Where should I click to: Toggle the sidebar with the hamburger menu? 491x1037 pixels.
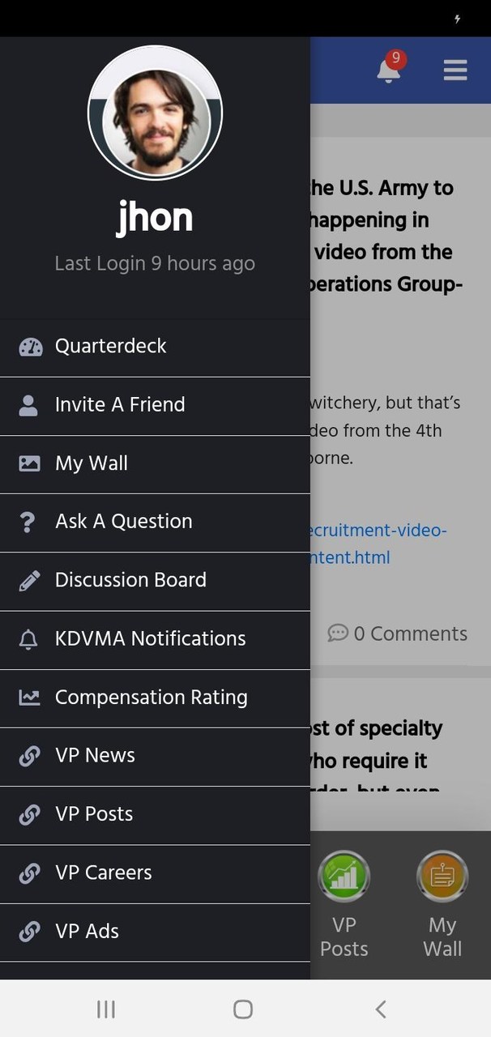(455, 70)
